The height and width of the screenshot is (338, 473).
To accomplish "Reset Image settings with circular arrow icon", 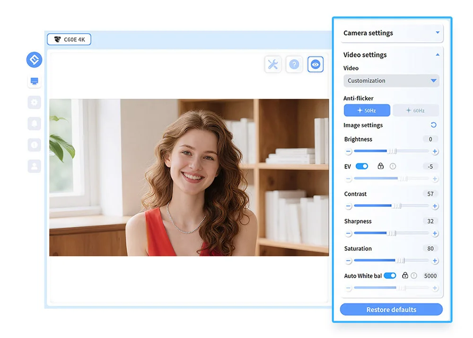I will [433, 125].
